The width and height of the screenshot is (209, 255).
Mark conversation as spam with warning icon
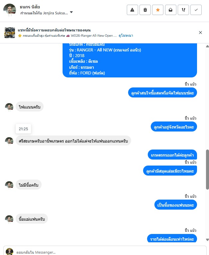(x=132, y=10)
